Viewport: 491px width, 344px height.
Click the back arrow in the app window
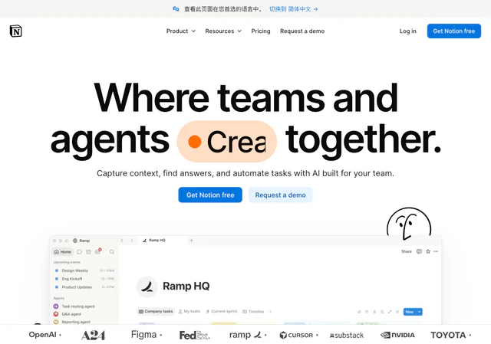pyautogui.click(x=122, y=240)
